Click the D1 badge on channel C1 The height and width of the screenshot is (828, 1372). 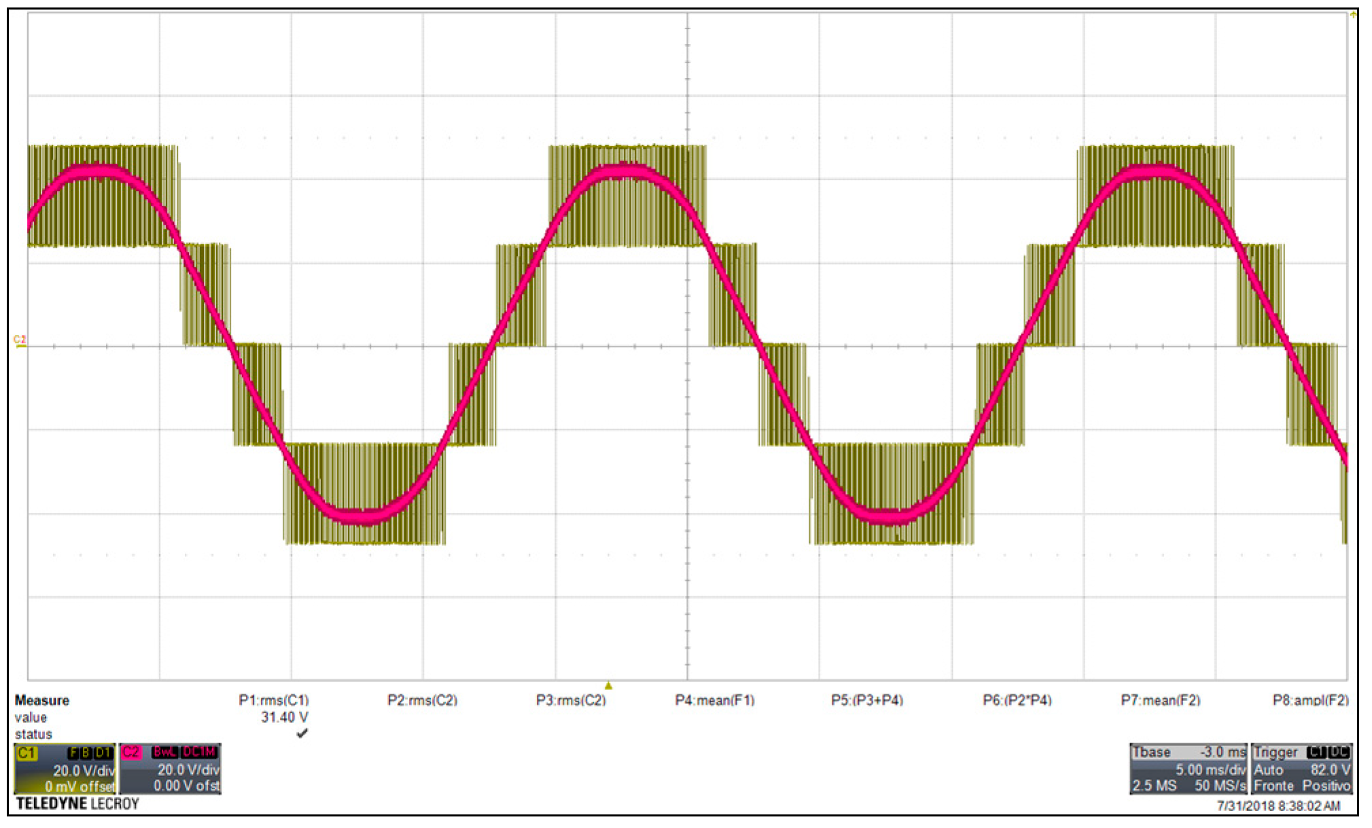(103, 752)
